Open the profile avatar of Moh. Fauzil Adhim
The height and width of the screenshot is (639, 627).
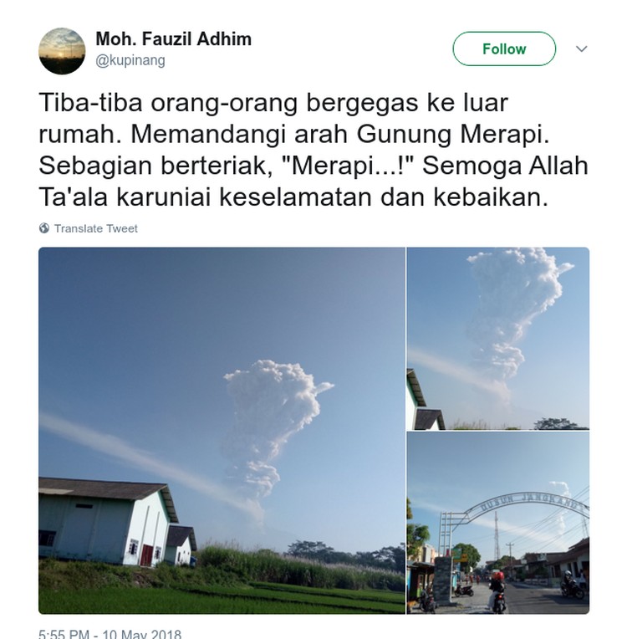(62, 51)
